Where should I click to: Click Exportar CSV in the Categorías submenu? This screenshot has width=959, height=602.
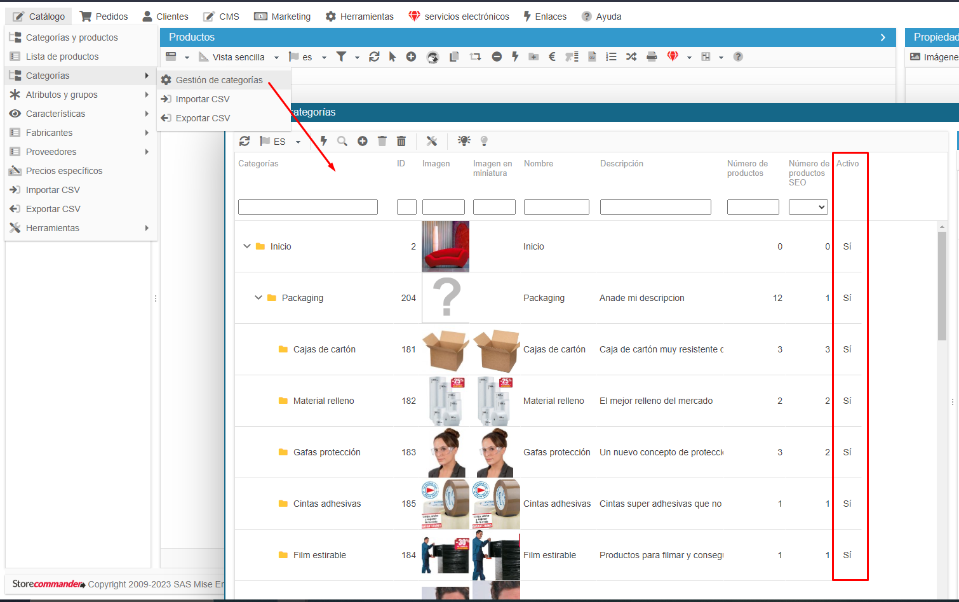tap(203, 118)
